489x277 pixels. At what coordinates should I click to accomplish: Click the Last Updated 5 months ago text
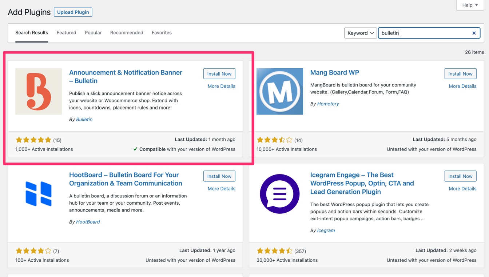(444, 139)
